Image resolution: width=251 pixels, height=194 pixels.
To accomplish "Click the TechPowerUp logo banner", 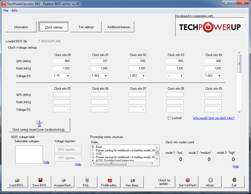I will (x=210, y=27).
